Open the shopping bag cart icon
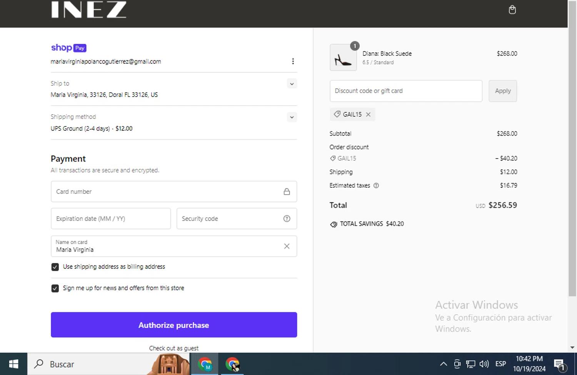The width and height of the screenshot is (577, 375). point(512,10)
